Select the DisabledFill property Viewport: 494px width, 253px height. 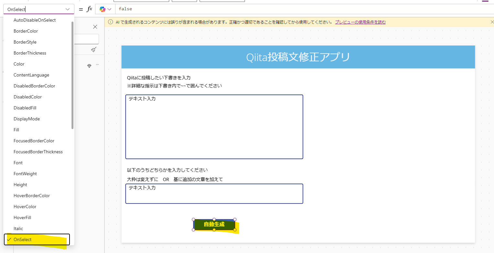[x=25, y=108]
